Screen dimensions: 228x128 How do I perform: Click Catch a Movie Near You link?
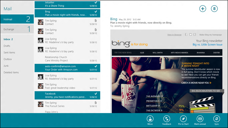(x=196, y=83)
